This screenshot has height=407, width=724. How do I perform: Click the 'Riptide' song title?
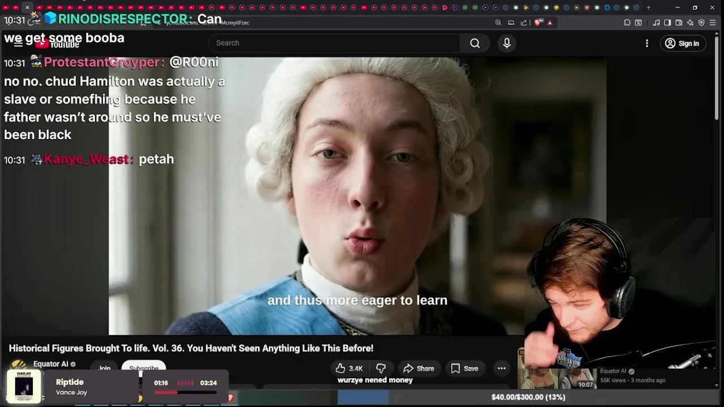[x=70, y=382]
